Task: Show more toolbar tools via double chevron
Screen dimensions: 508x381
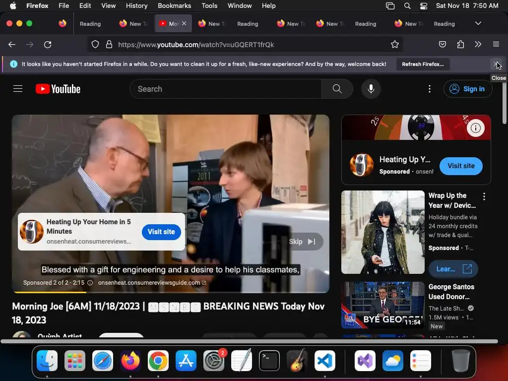Action: (478, 44)
